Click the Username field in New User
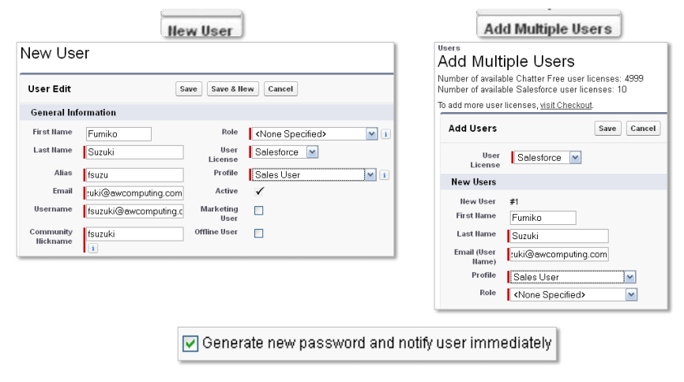This screenshot has height=382, width=684. tap(134, 211)
